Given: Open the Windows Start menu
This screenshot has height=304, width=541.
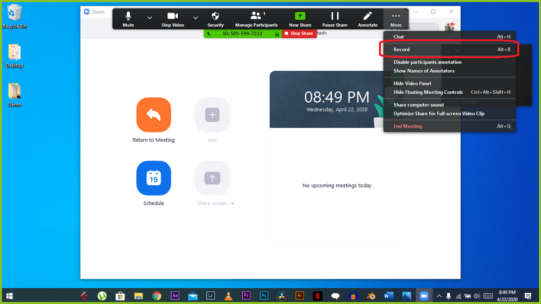Looking at the screenshot, I should coord(9,296).
